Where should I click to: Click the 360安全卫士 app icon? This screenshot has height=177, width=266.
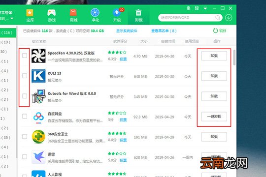pos(38,137)
